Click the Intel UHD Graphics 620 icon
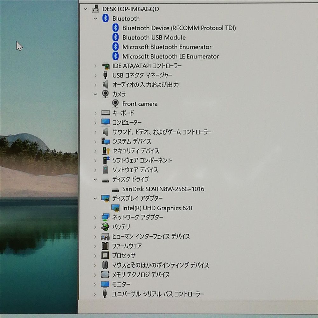The width and height of the screenshot is (318, 318). (115, 208)
